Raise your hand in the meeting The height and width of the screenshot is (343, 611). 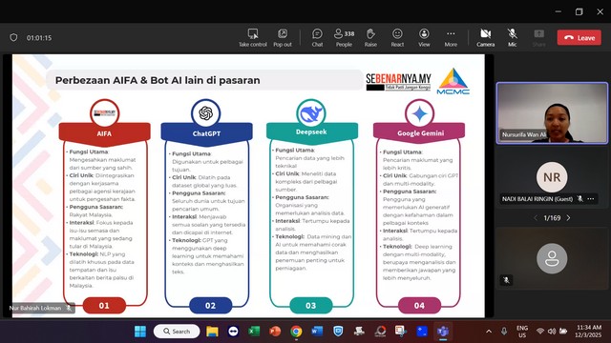tap(370, 38)
